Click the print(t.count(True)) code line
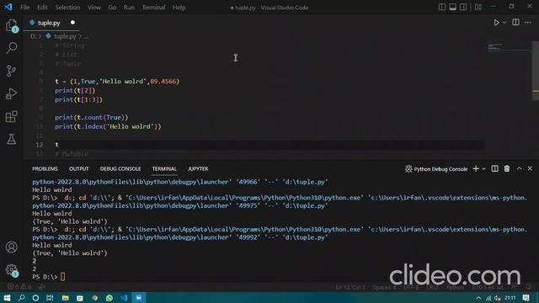 pos(92,118)
